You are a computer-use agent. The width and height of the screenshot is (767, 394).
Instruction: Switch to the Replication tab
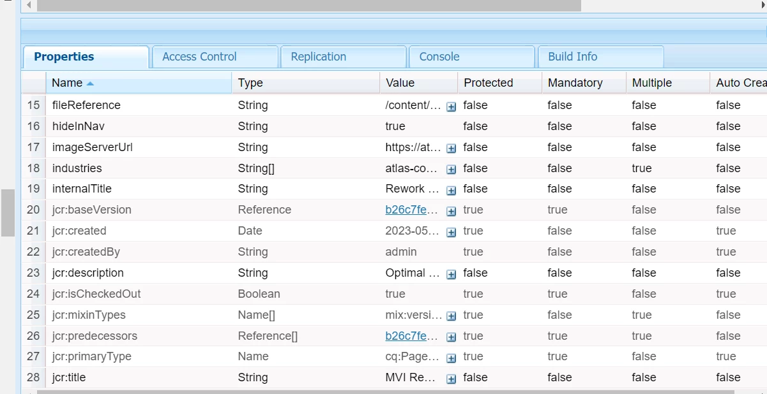coord(344,57)
